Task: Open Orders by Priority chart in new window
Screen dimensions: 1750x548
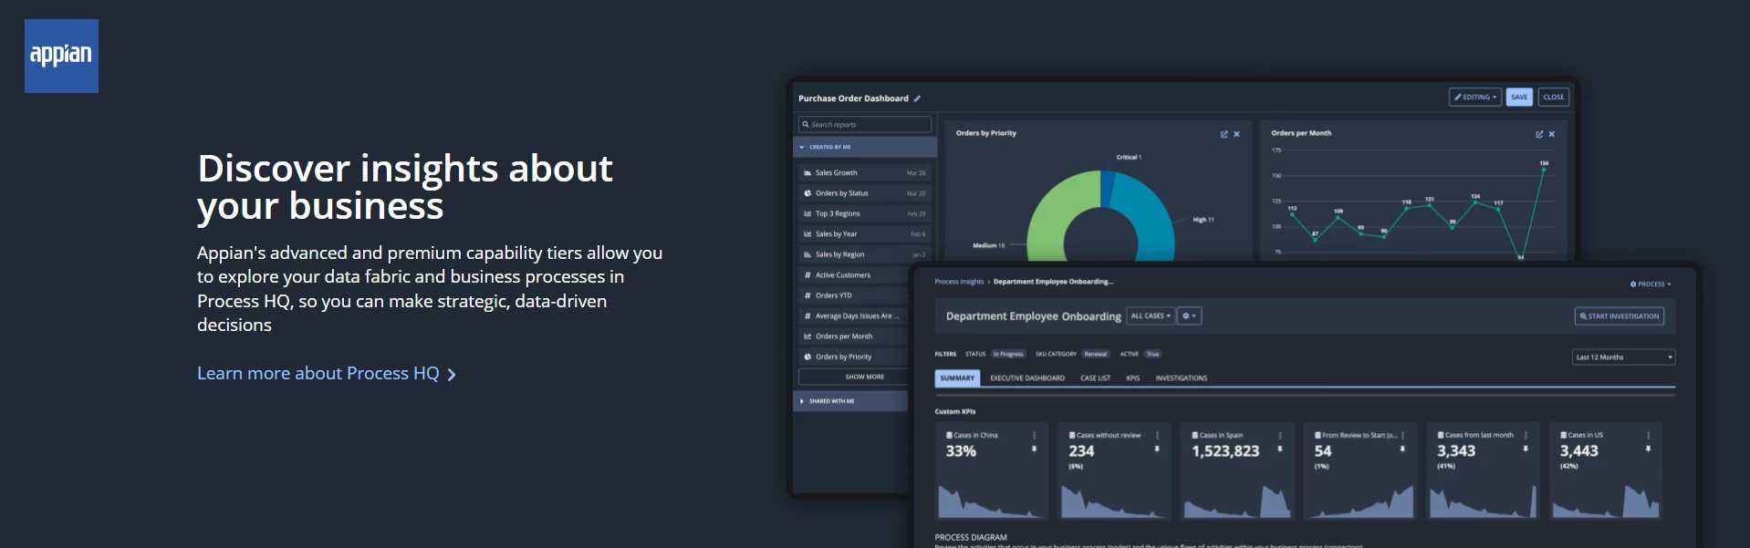Action: [1224, 134]
